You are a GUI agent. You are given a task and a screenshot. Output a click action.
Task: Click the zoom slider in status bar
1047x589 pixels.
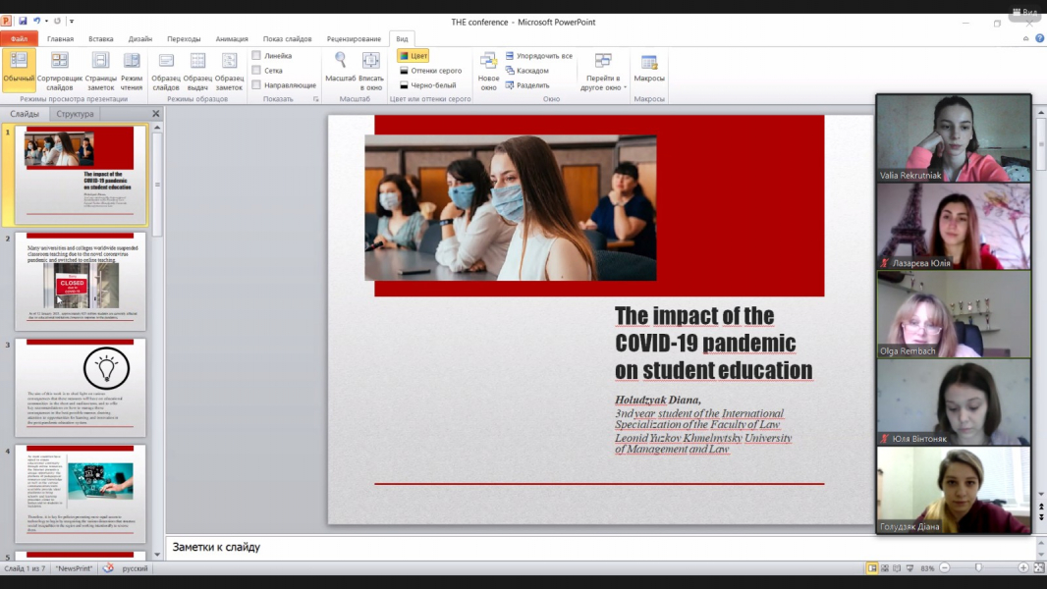click(x=978, y=568)
